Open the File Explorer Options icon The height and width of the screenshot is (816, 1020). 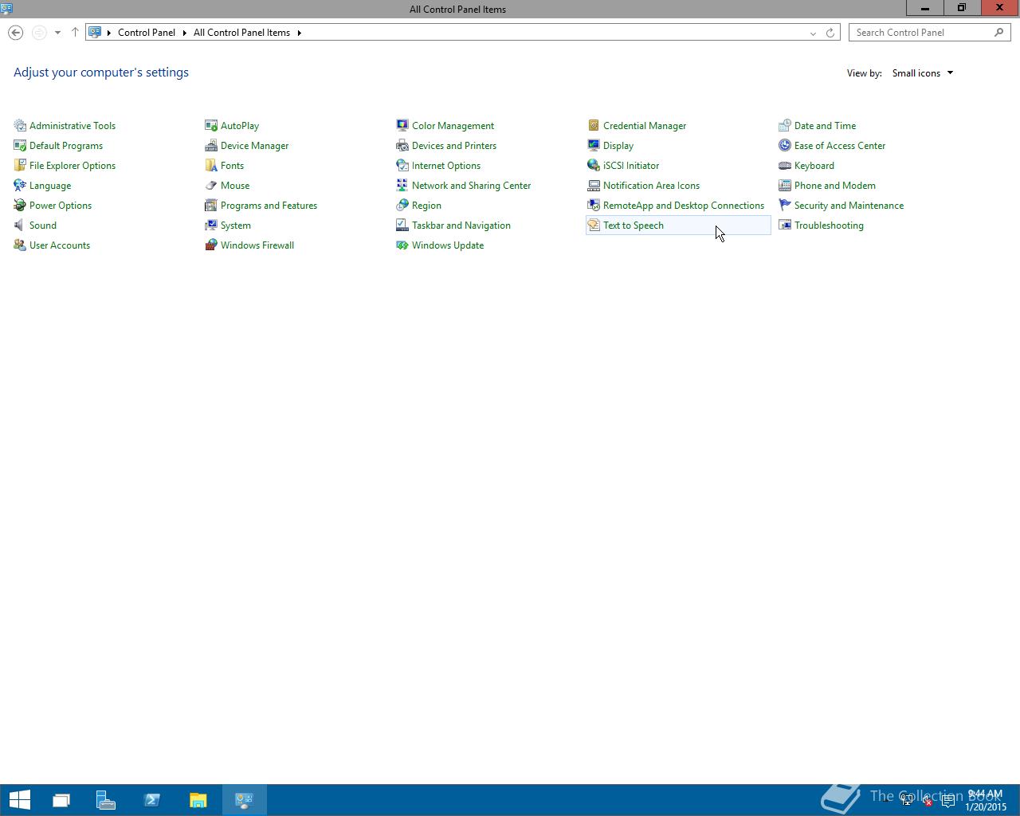point(20,165)
